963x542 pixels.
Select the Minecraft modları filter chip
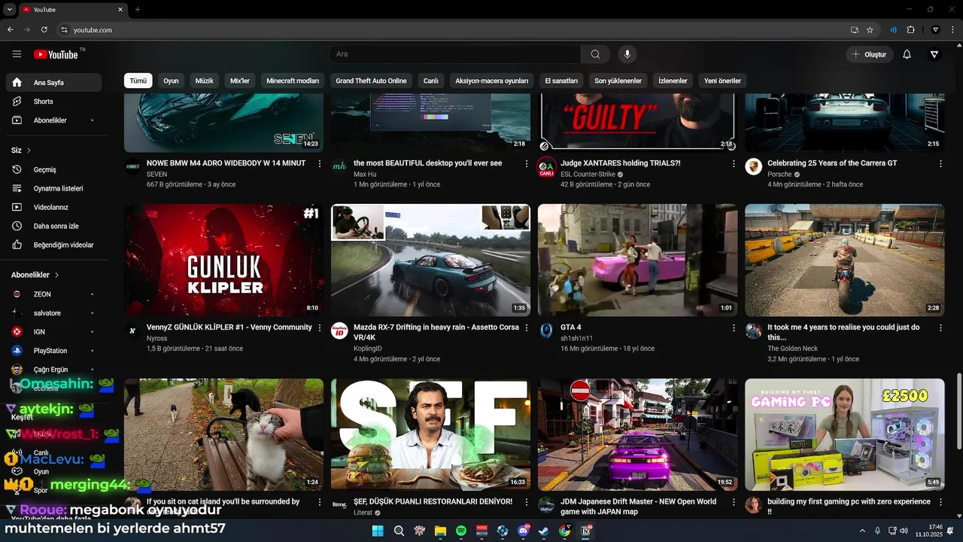pos(293,81)
